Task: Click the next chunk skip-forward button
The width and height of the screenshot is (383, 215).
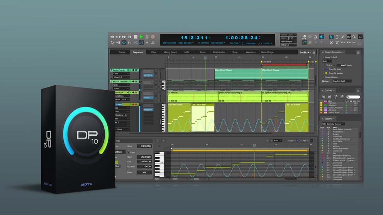Action: click(x=329, y=97)
